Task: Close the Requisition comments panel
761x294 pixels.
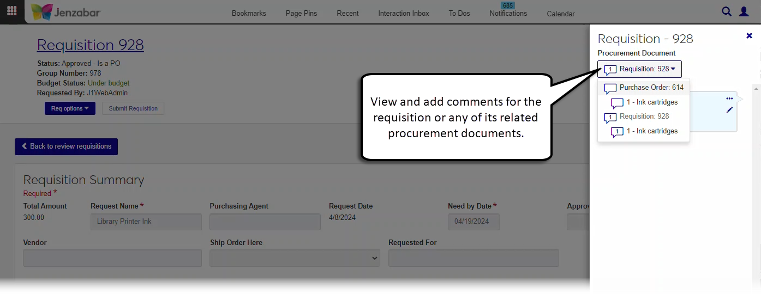Action: 749,36
